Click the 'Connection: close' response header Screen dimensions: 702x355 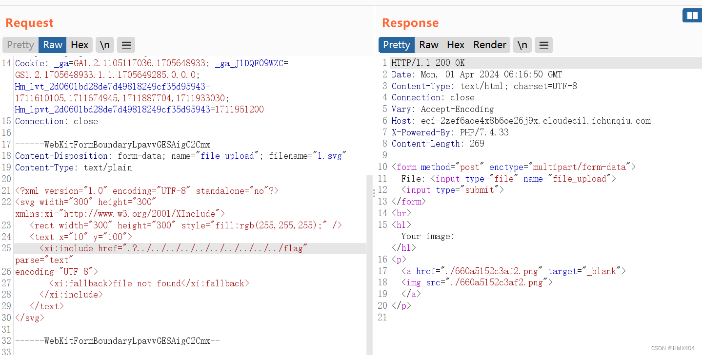pos(433,97)
